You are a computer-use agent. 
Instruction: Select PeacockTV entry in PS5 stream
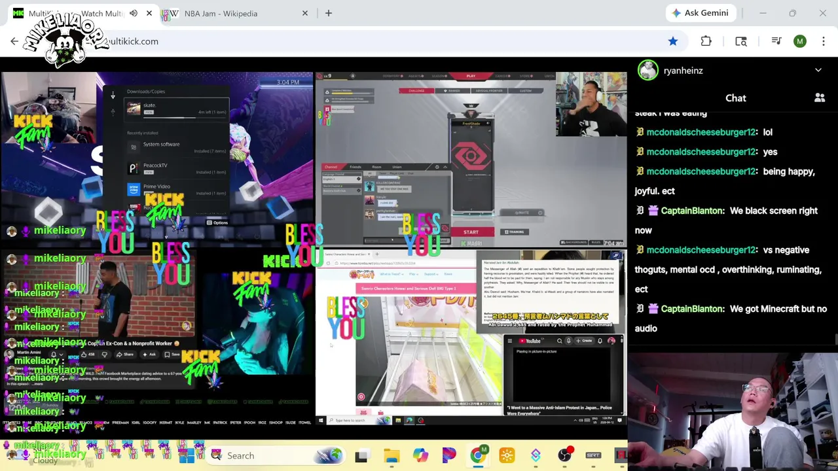177,169
